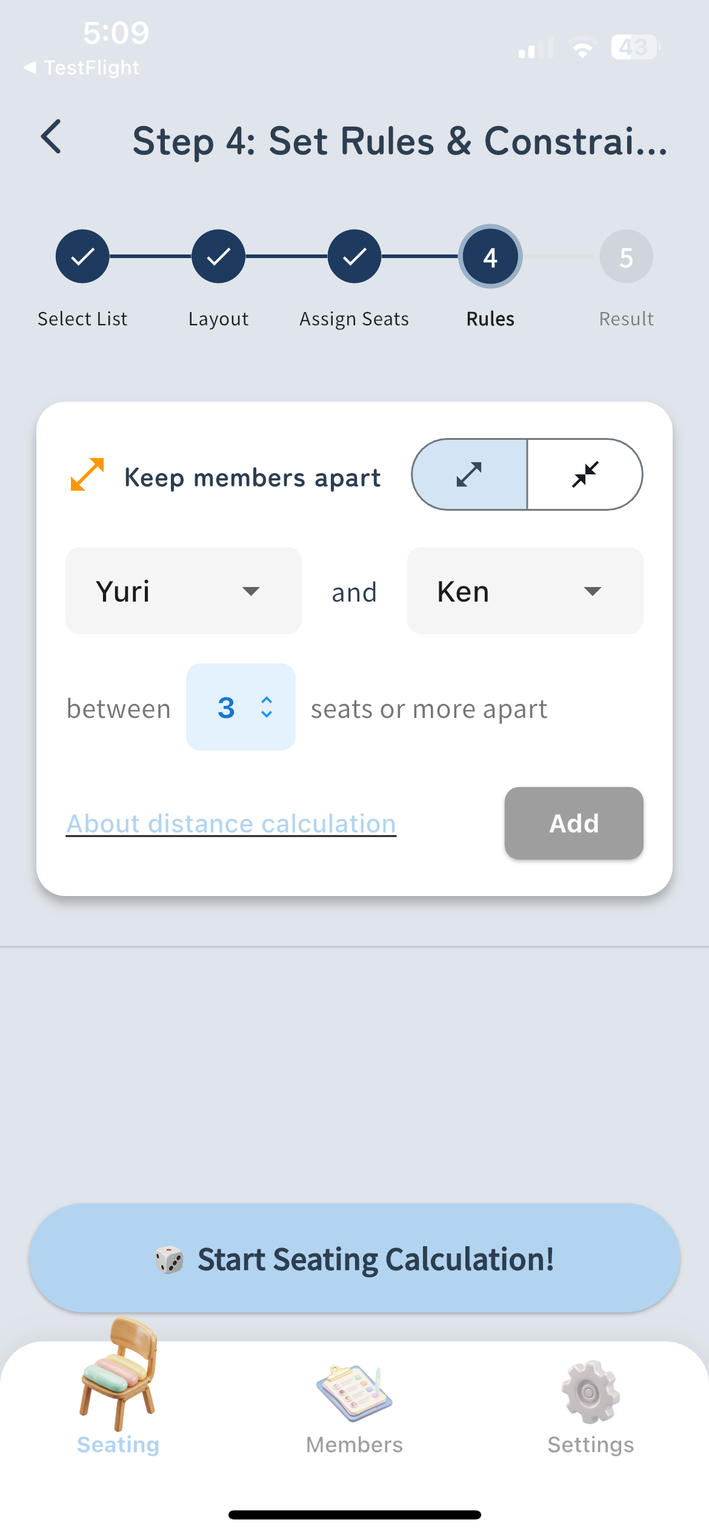Switch rule to keep members apart mode
Screen dimensions: 709x1534
point(471,474)
